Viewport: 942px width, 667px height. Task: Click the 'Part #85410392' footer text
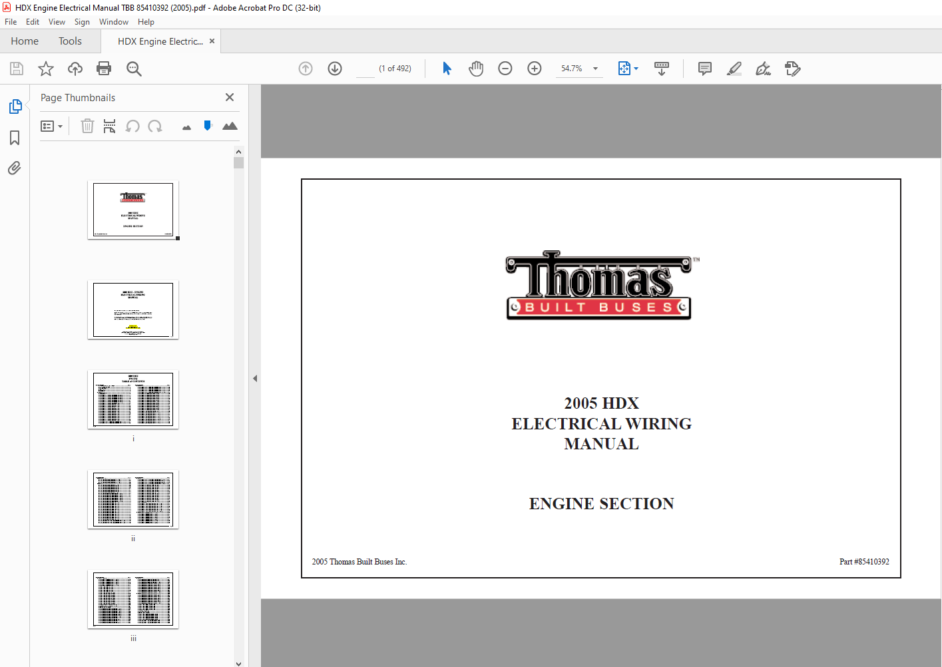[864, 562]
